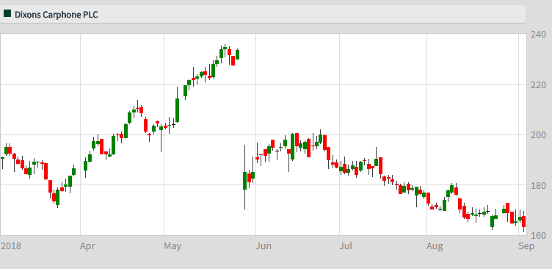Click the 2018 date axis label
Viewport: 552px width, 269px height.
pyautogui.click(x=10, y=245)
